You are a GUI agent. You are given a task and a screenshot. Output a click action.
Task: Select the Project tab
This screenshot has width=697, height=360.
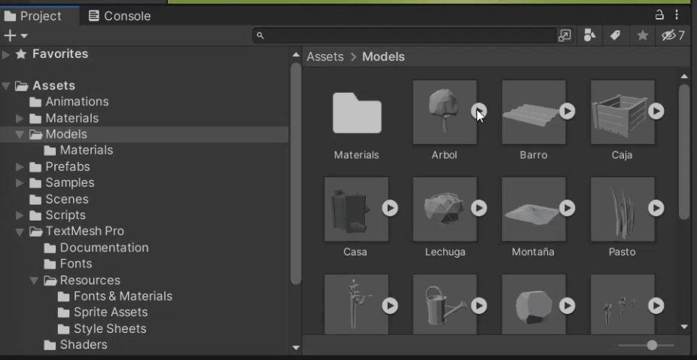click(33, 16)
